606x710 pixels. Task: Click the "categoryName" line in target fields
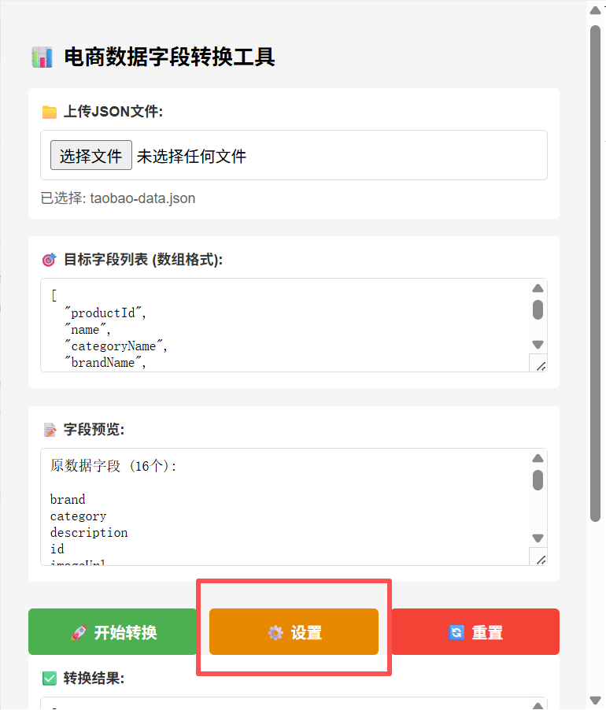pyautogui.click(x=116, y=346)
